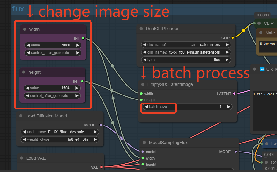Screen dimensions: 277x172
Task: Click right arrow of clip_name1 selector
Action: point(227,45)
